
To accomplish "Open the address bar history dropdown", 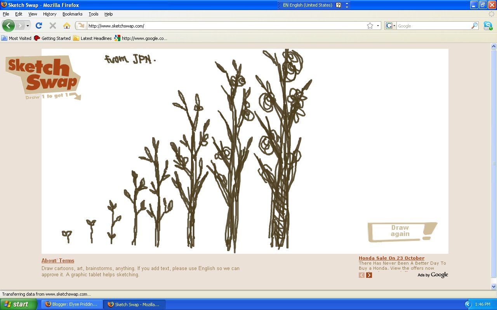I will click(378, 26).
